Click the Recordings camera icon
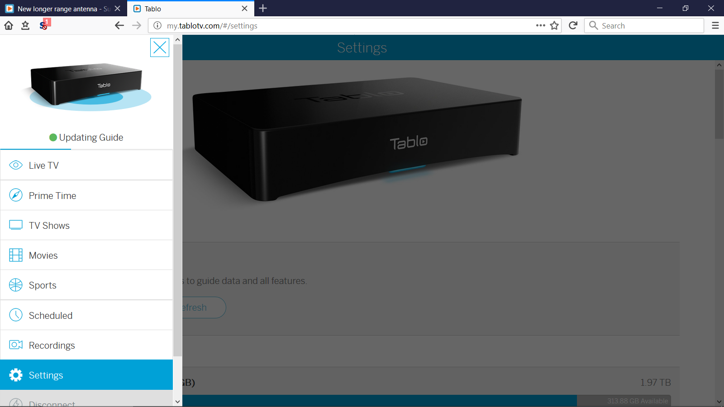This screenshot has height=407, width=724. (x=16, y=345)
